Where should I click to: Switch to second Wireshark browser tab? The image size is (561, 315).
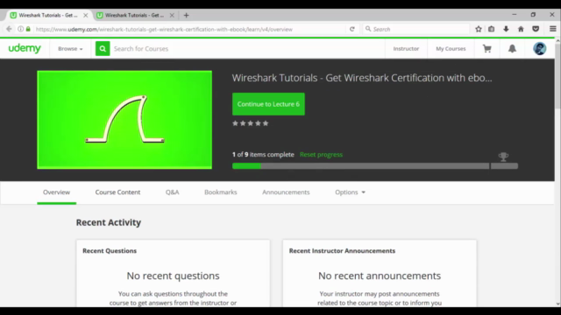click(x=134, y=16)
